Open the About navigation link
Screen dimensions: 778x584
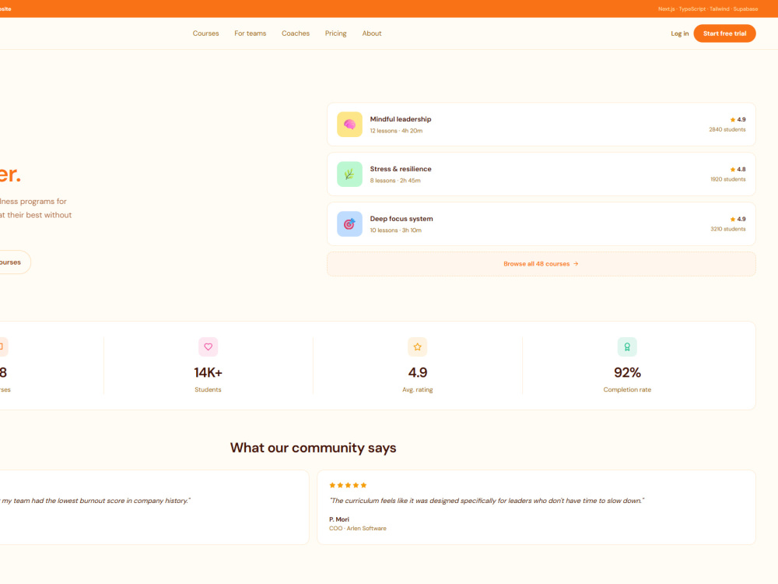tap(372, 33)
